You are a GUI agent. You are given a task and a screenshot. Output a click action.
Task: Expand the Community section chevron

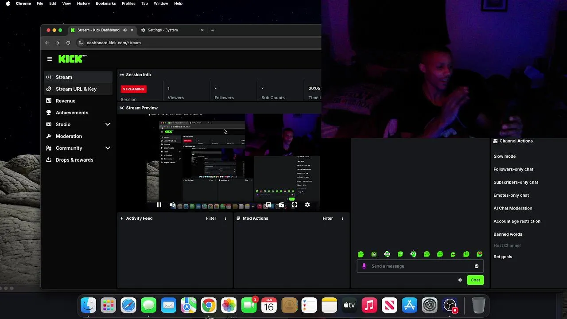point(108,148)
